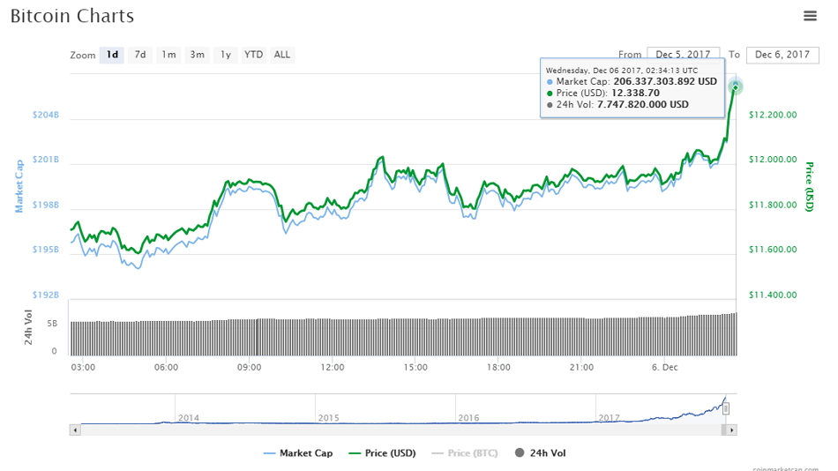Click the $11.600.00 price axis label
The image size is (838, 471).
[773, 249]
